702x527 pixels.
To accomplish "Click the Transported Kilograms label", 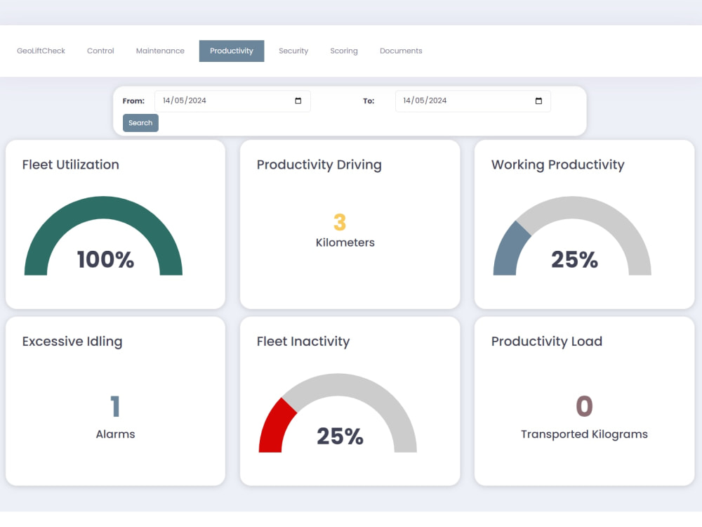I will click(584, 434).
